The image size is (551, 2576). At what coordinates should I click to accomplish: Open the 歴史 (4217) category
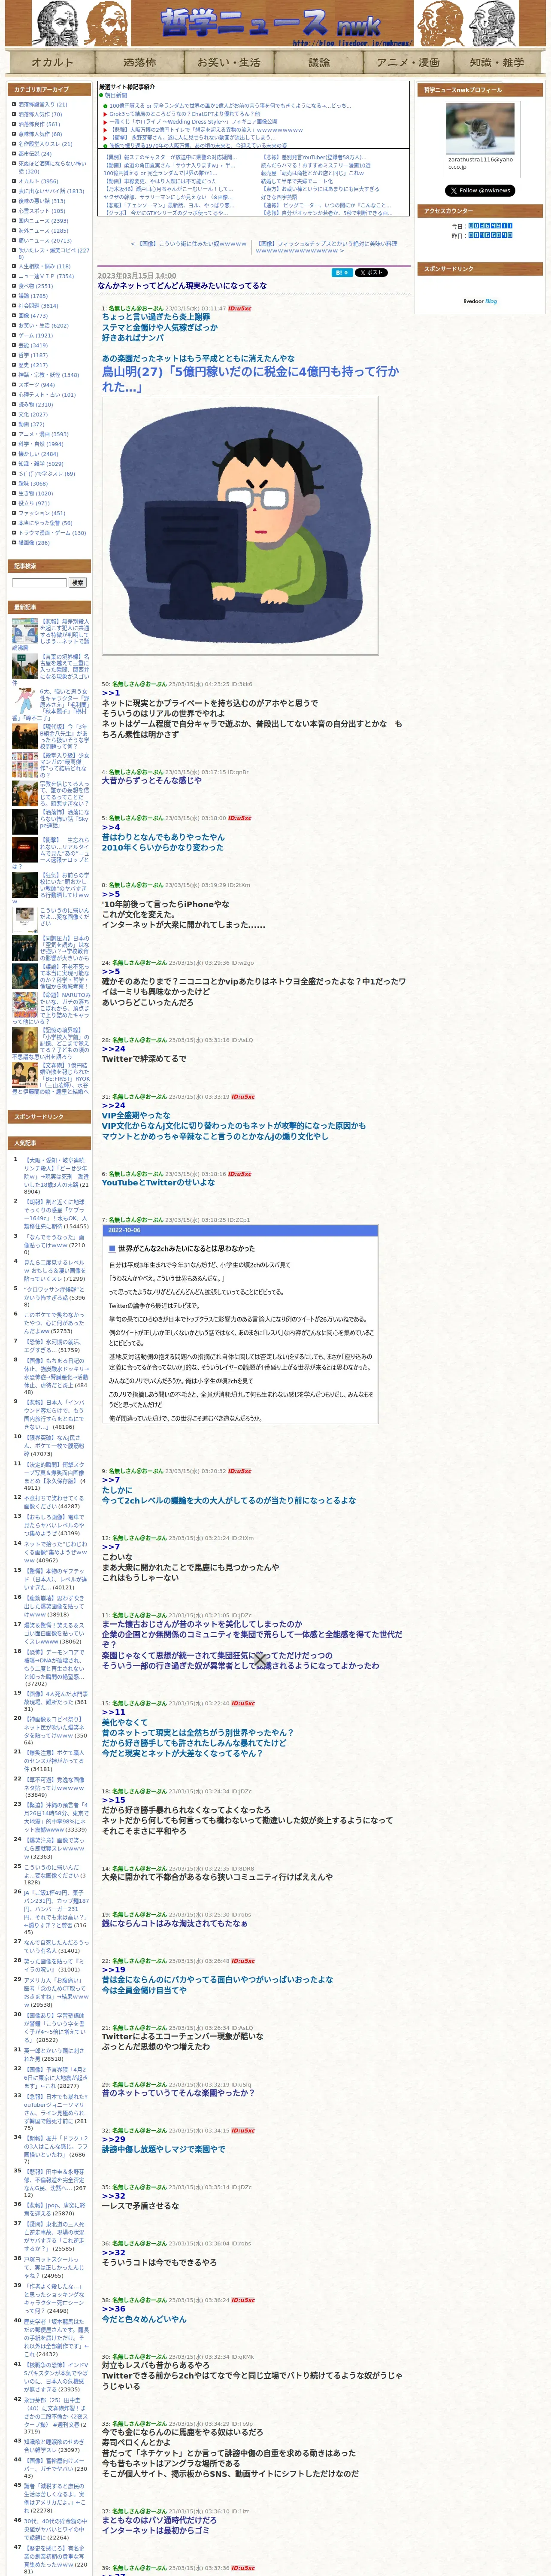click(x=32, y=365)
